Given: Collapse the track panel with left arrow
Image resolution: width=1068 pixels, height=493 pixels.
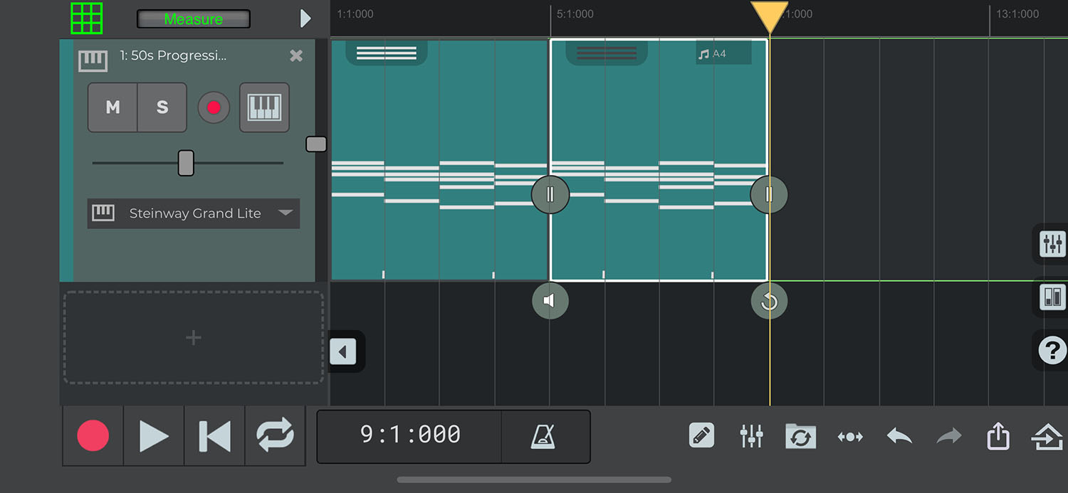Looking at the screenshot, I should tap(343, 351).
